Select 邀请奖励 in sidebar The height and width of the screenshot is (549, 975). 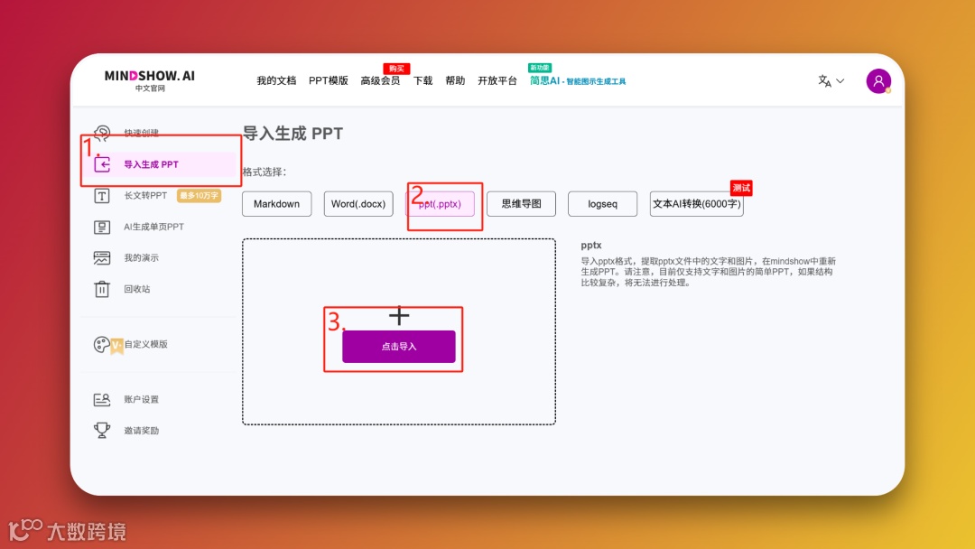(141, 430)
